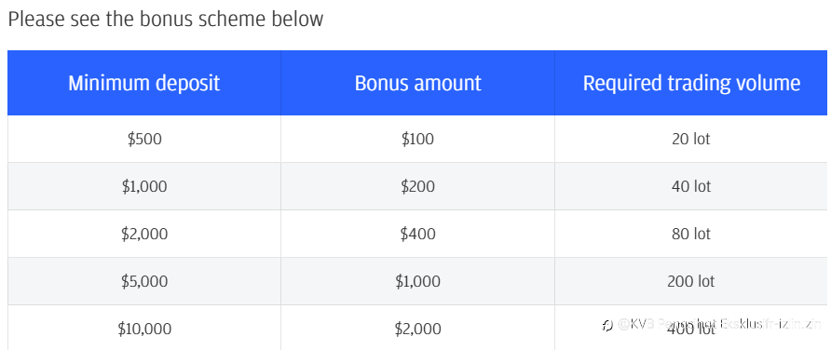Select the 20 lot trading volume cell
831x350 pixels.
691,139
